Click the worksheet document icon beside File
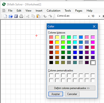This screenshot has width=104, height=103. tap(4, 10)
